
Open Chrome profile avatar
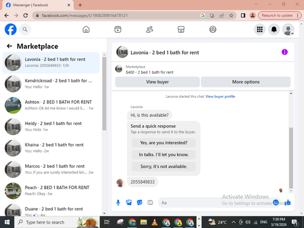coord(252,15)
